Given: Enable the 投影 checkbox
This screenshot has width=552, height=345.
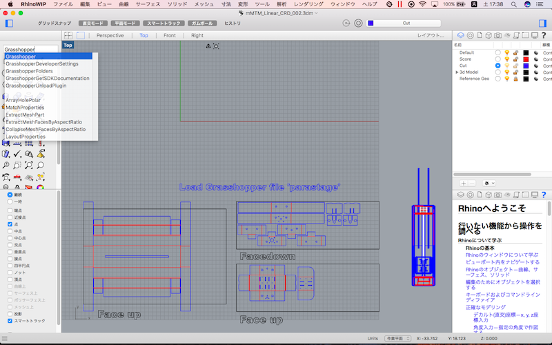Looking at the screenshot, I should (x=10, y=314).
